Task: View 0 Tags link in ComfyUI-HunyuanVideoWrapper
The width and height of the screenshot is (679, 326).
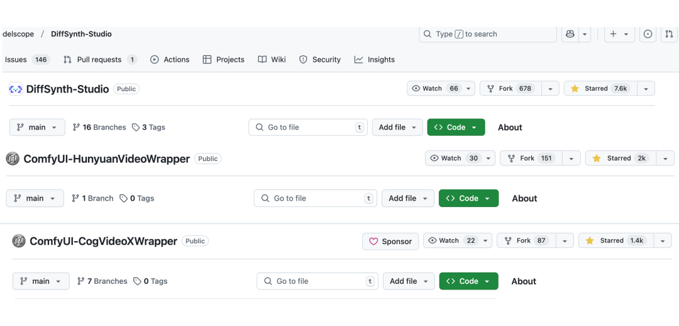Action: tap(137, 198)
